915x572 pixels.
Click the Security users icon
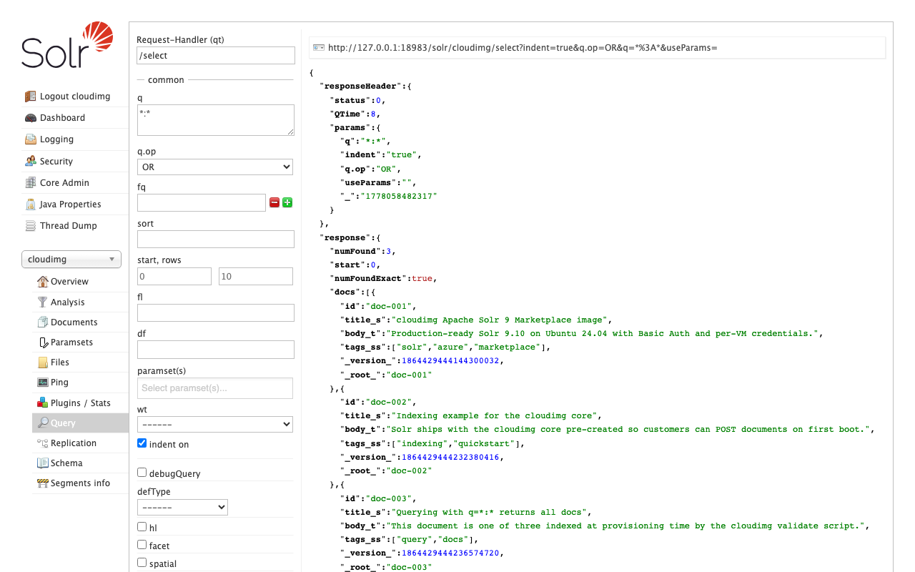[x=30, y=161]
